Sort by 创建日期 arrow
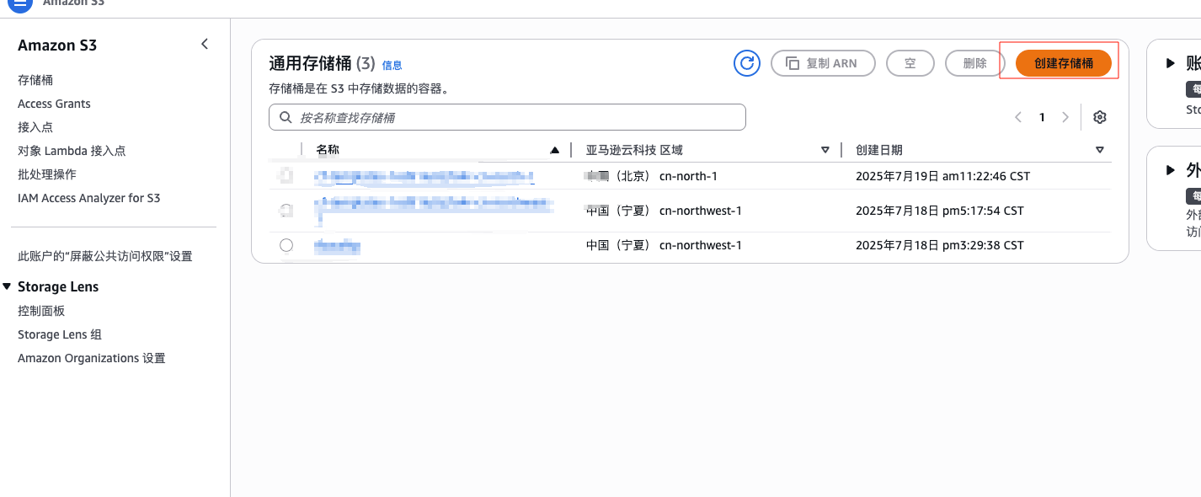1201x497 pixels. 1100,150
